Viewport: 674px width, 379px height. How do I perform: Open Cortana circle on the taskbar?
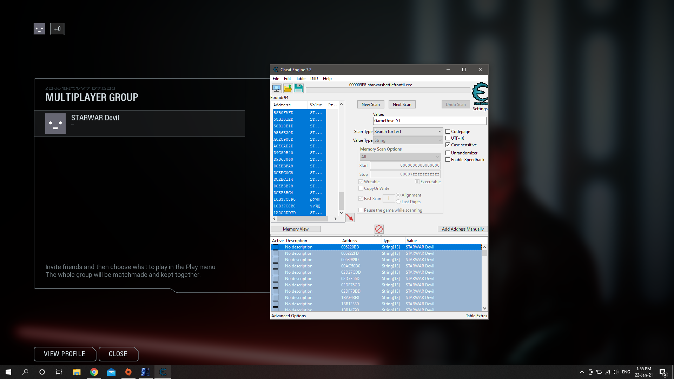(42, 372)
